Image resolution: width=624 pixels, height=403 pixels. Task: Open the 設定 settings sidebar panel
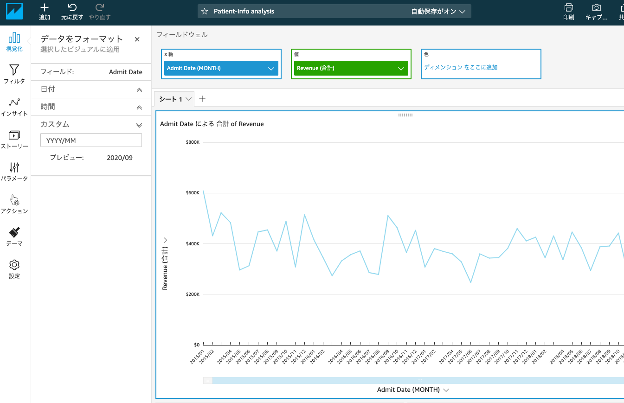pos(14,269)
